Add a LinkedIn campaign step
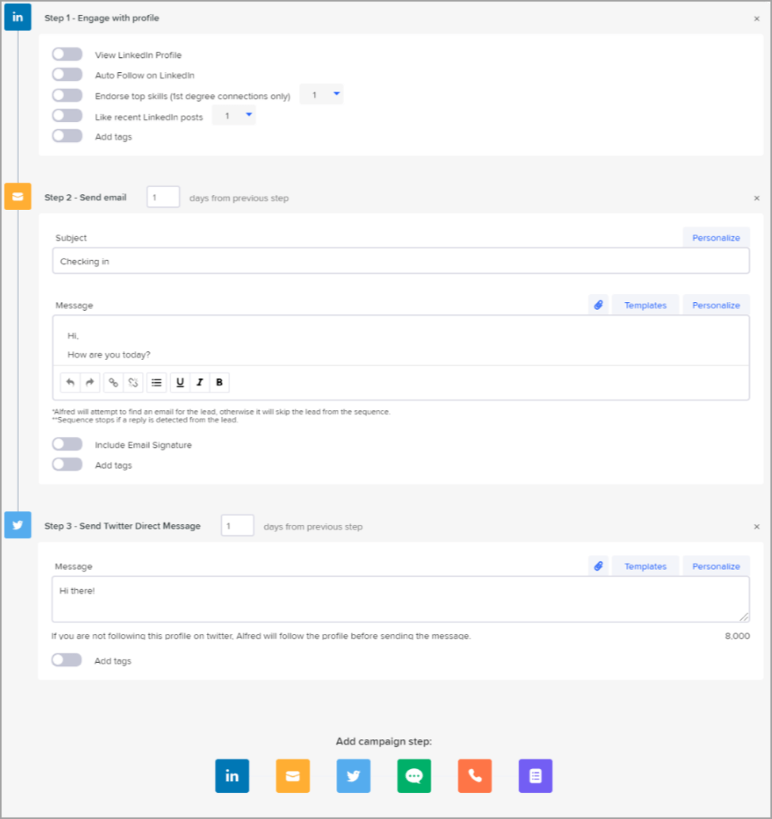The image size is (772, 819). [x=232, y=776]
